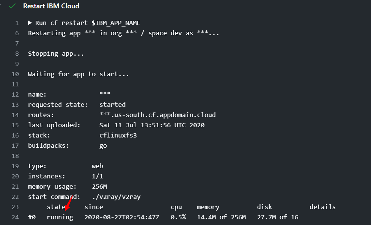Click line number 15 for last uploaded

point(15,125)
